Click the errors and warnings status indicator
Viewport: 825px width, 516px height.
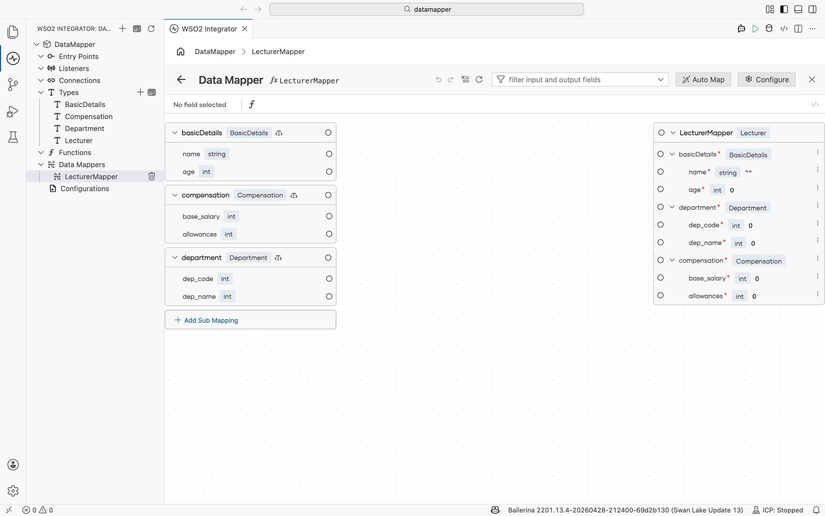[x=37, y=510]
